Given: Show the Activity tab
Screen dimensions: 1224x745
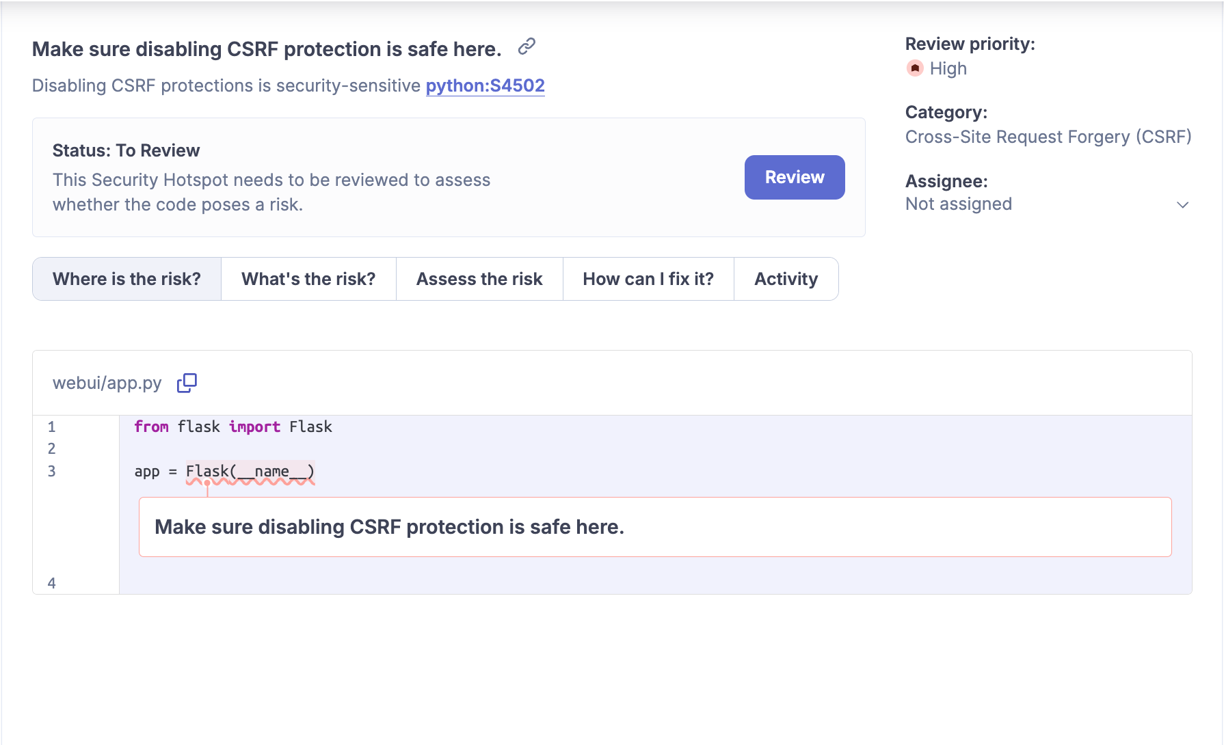Looking at the screenshot, I should 786,279.
